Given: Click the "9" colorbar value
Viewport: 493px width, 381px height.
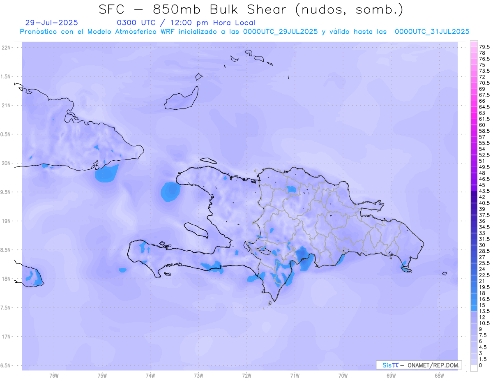Looking at the screenshot, I should [481, 329].
